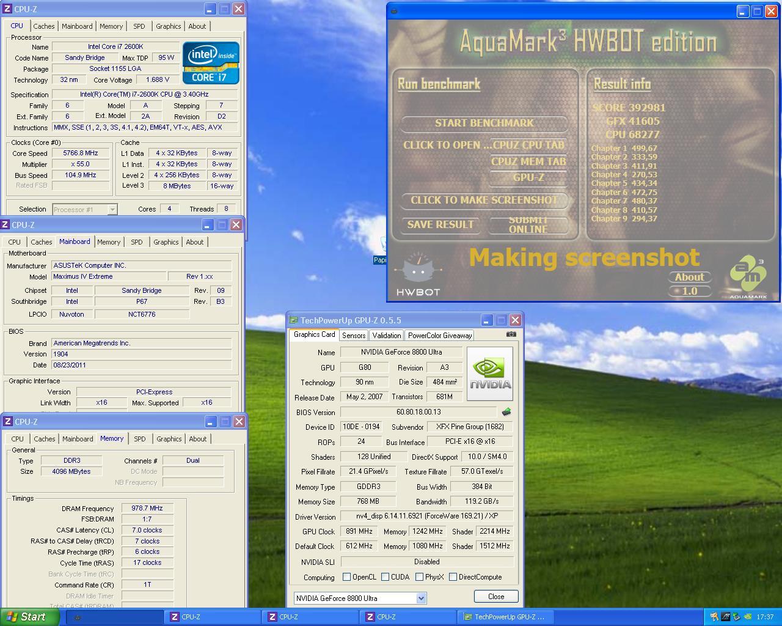The image size is (782, 626).
Task: Click the GPU-Z save BIOS chip icon
Action: (506, 412)
